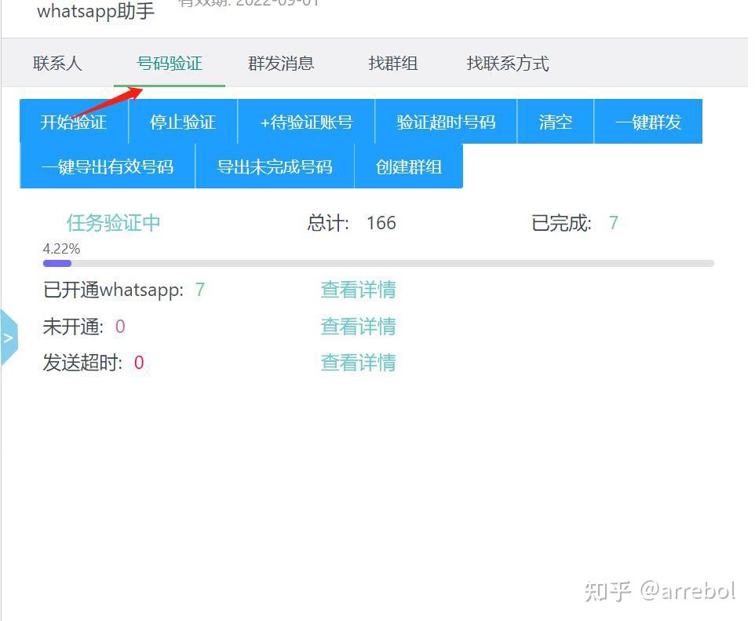The image size is (755, 621).
Task: Click the 已开通whatsapp count 7
Action: pyautogui.click(x=200, y=290)
